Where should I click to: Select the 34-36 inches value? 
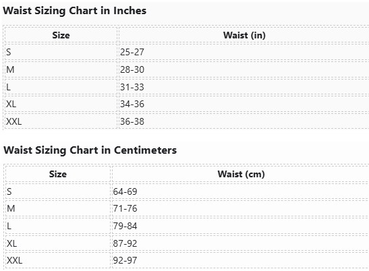132,104
